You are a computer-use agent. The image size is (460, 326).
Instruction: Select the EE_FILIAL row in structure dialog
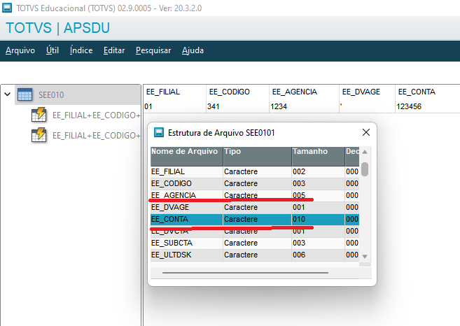(255, 171)
